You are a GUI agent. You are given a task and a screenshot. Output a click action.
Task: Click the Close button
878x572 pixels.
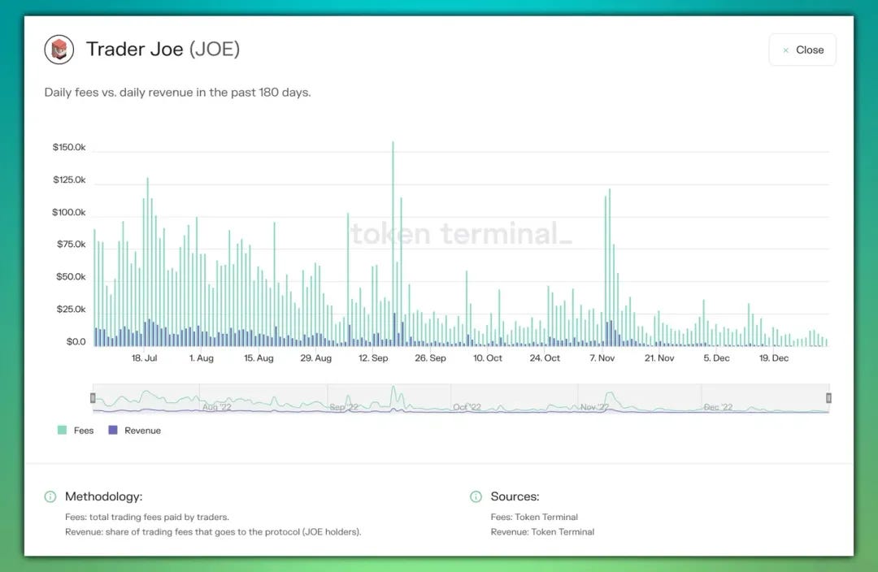pos(802,50)
